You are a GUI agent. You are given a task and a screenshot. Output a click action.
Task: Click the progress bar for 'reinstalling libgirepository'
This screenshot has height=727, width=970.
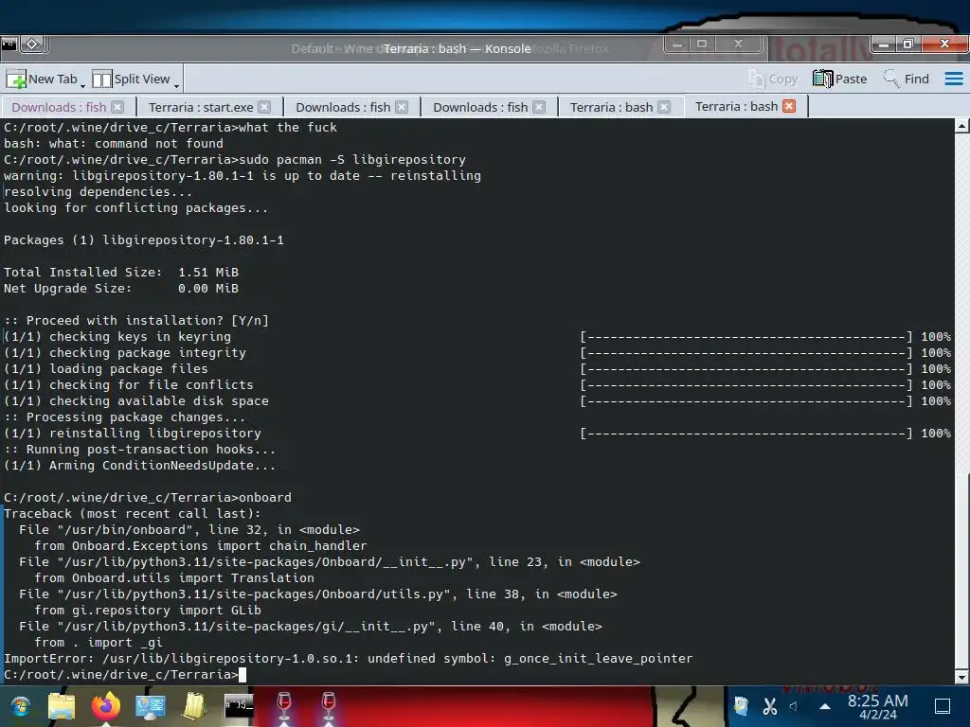click(745, 434)
